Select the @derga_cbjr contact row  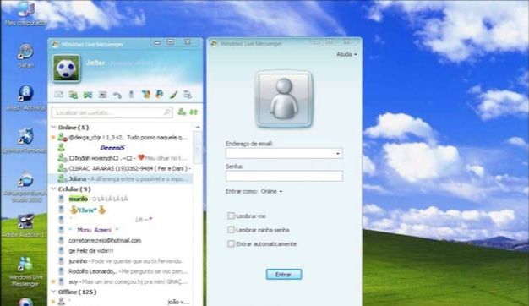pos(121,137)
